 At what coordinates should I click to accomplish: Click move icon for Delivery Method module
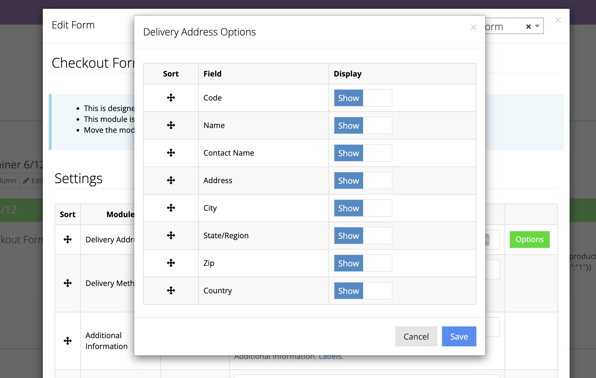point(68,283)
